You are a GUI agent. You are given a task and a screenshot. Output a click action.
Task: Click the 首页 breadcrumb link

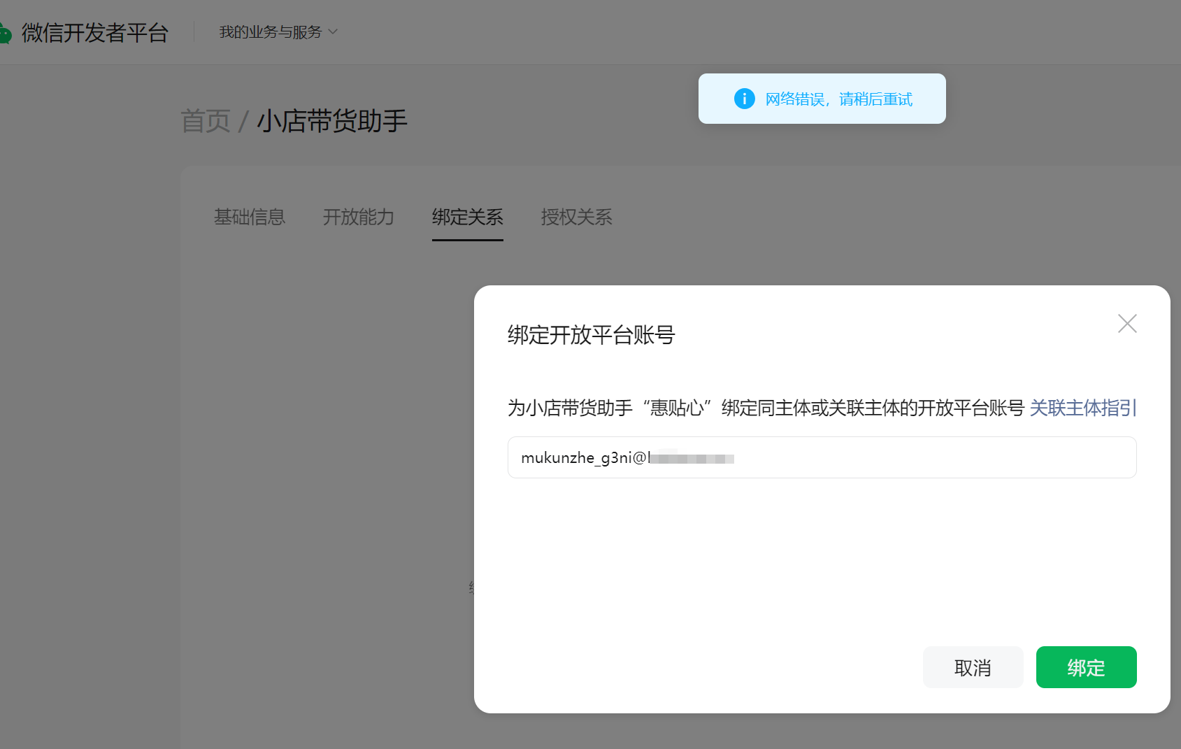point(206,121)
